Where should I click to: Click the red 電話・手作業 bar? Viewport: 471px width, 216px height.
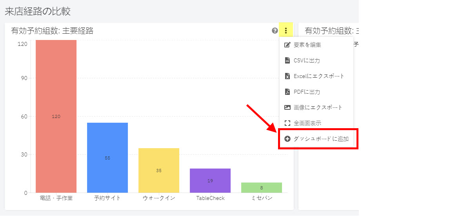point(56,116)
